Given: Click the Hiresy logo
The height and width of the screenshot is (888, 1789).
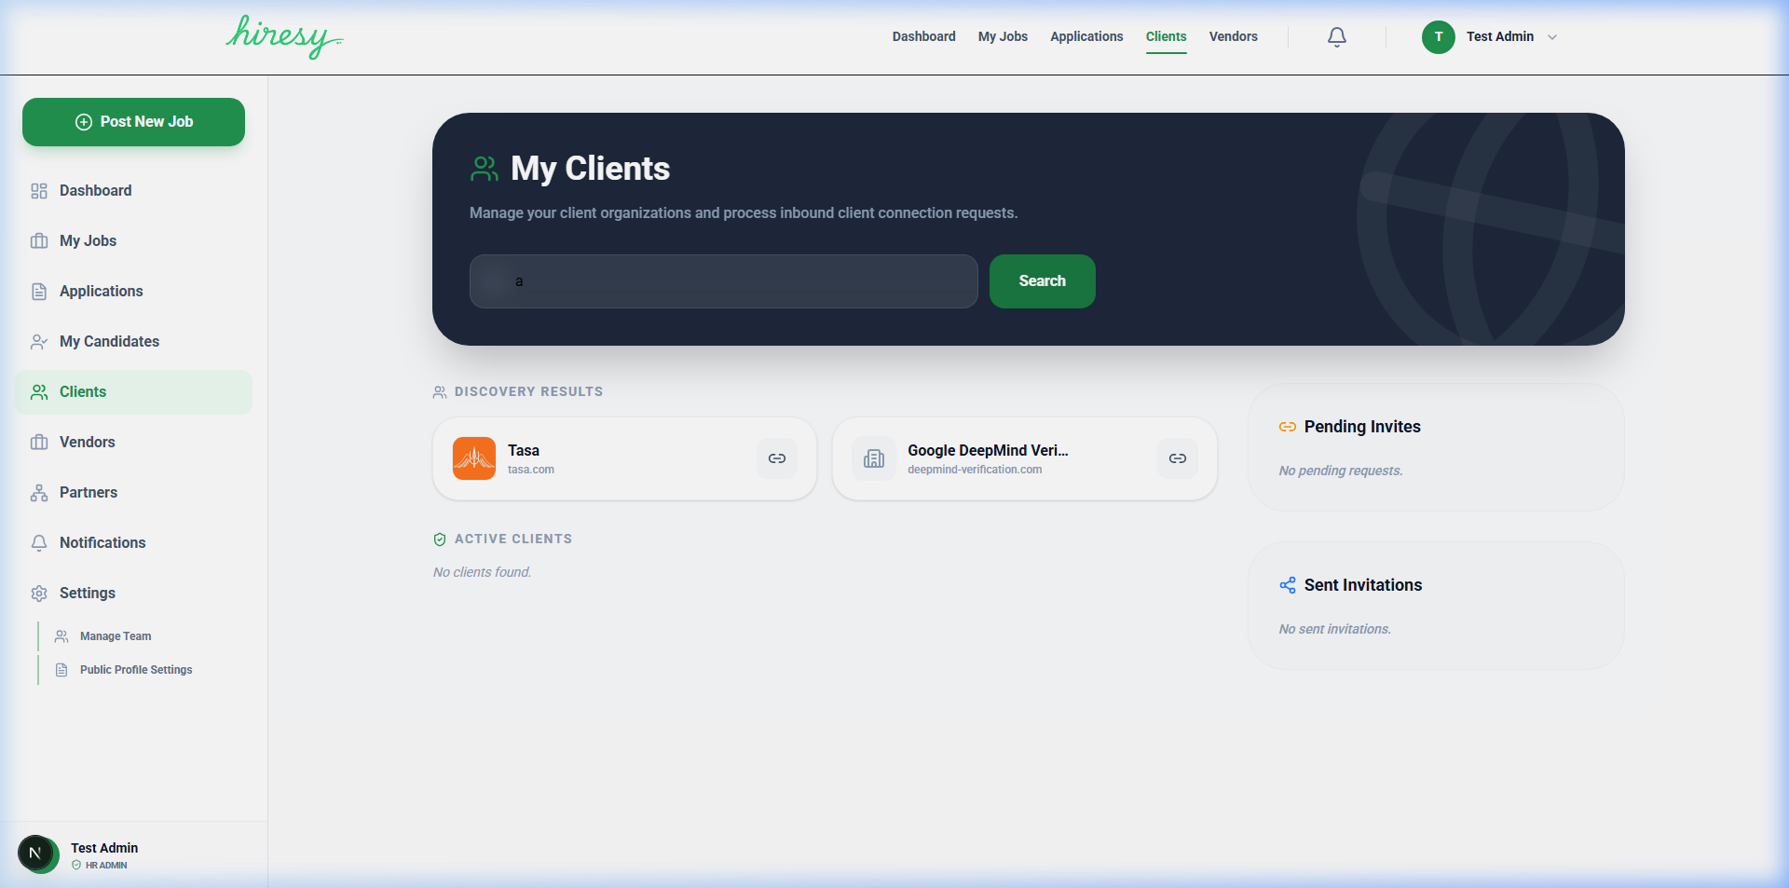Looking at the screenshot, I should coord(284,37).
